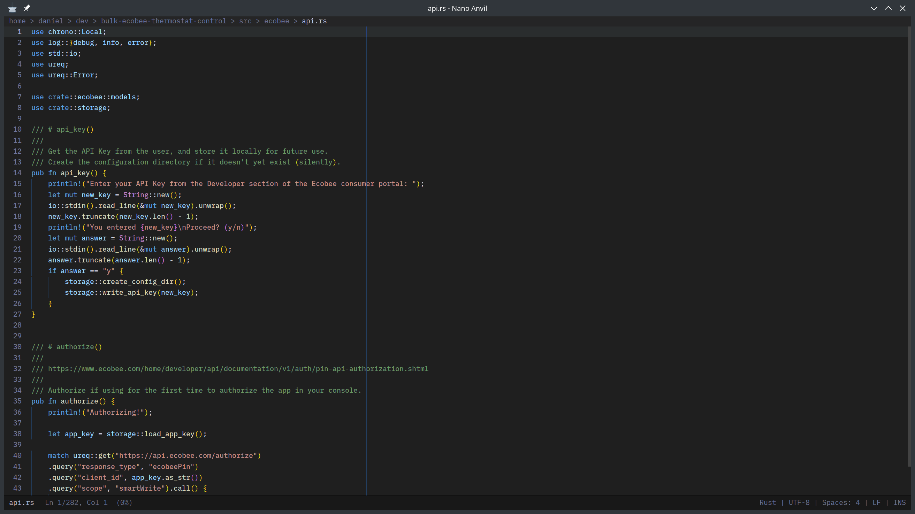
Task: Click line number 35 in the gutter
Action: [17, 401]
